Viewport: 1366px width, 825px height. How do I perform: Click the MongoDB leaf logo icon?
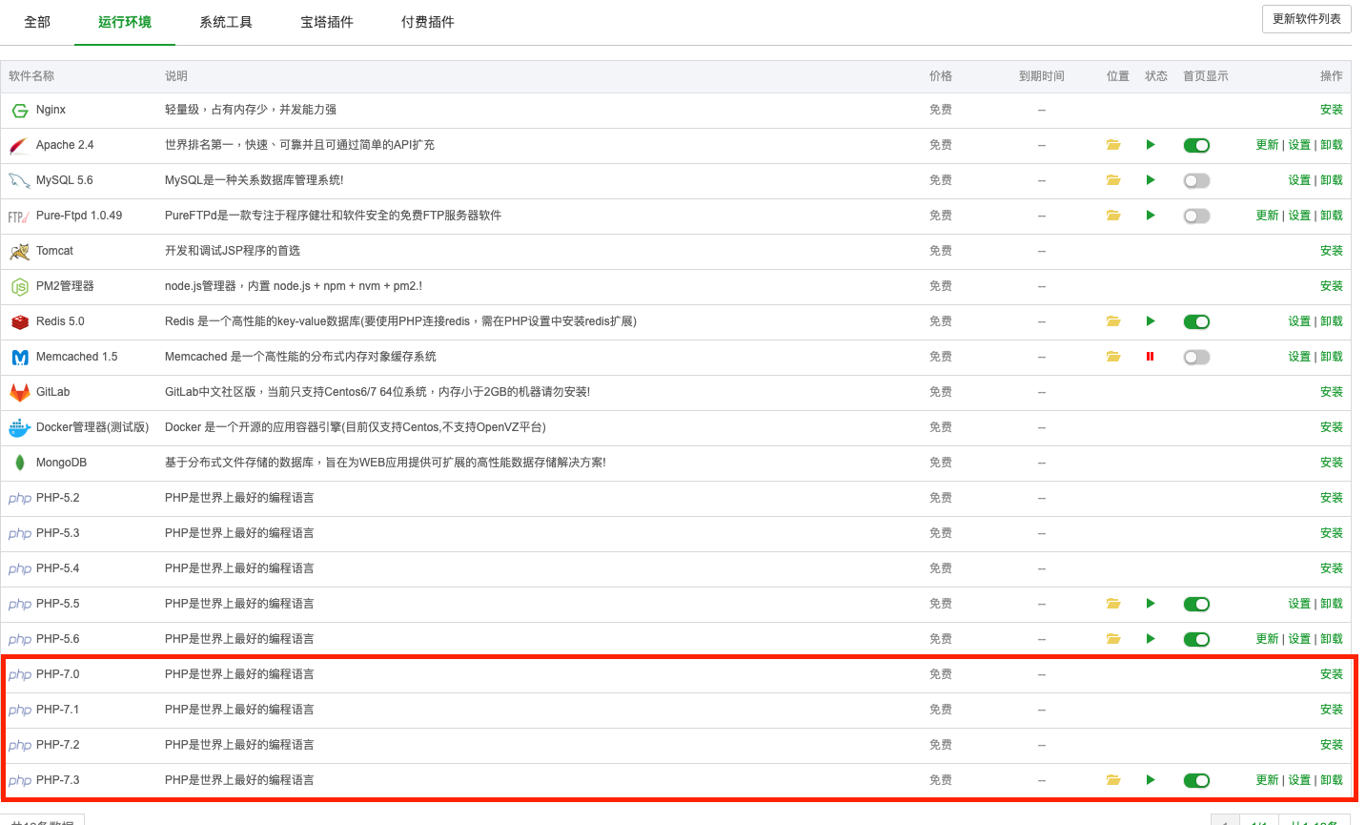pyautogui.click(x=20, y=464)
